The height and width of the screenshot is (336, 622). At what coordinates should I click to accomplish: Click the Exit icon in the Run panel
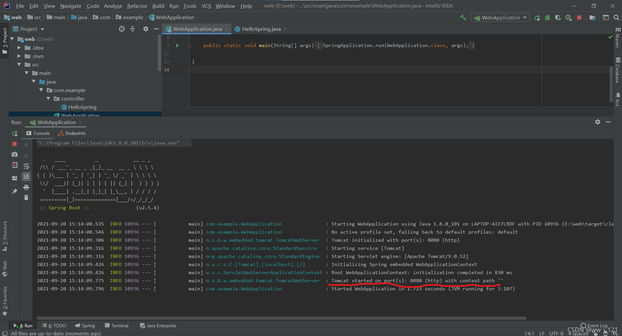15,165
